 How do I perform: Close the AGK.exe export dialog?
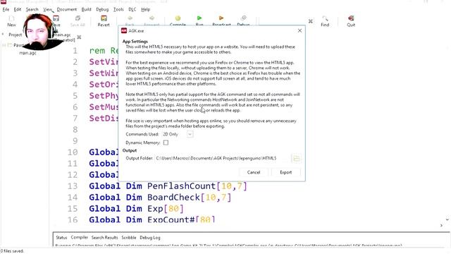pyautogui.click(x=299, y=30)
